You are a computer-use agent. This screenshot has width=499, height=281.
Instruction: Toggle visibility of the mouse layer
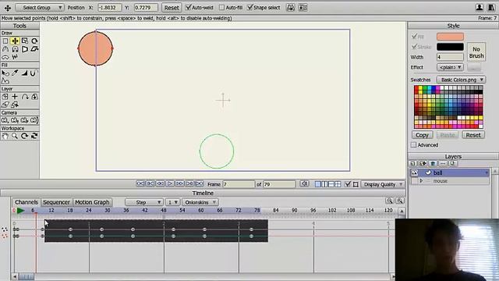coord(414,181)
